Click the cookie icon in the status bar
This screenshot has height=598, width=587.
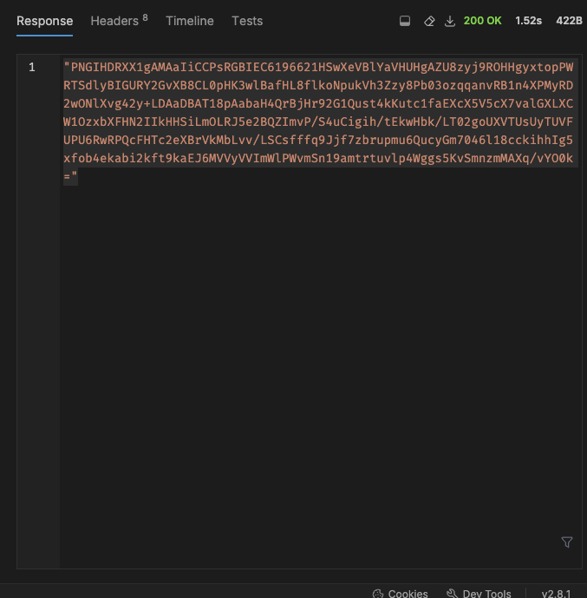coord(378,594)
